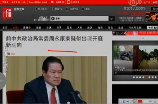Select the brush tool in annotation toolbar
The height and width of the screenshot is (104, 158).
point(135,101)
